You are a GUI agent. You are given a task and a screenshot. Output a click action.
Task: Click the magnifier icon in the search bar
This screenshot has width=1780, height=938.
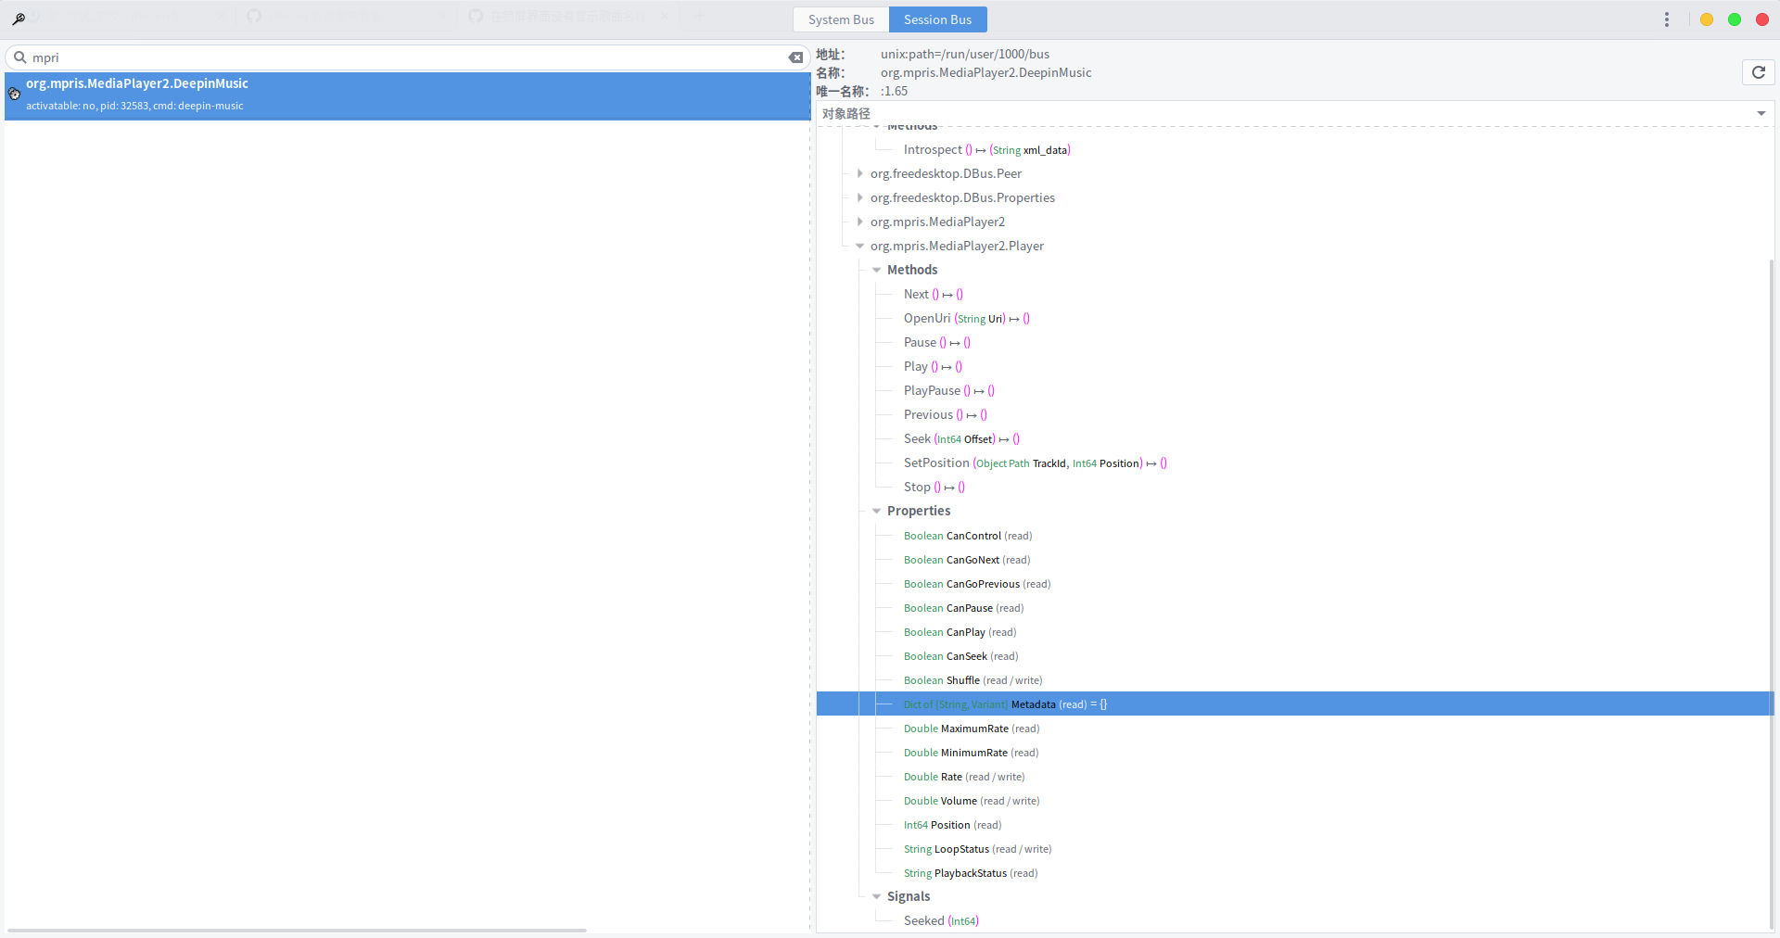(19, 57)
